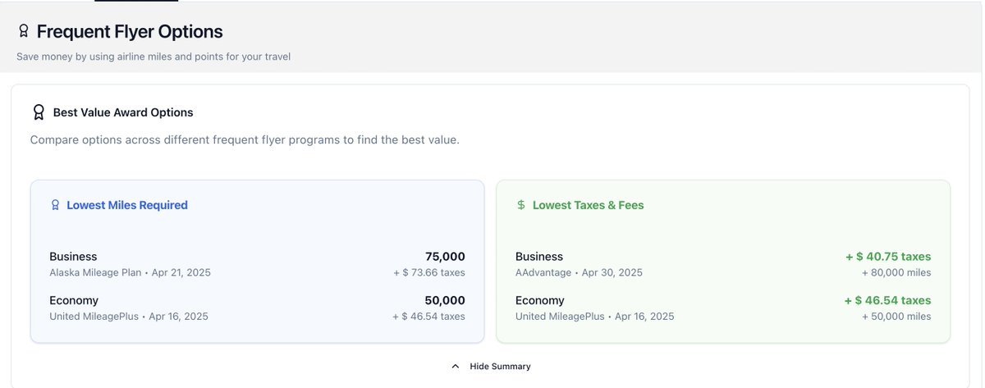Click the dollar sign icon beside Lowest Taxes & Fees
Viewport: 985px width, 388px height.
click(x=521, y=205)
